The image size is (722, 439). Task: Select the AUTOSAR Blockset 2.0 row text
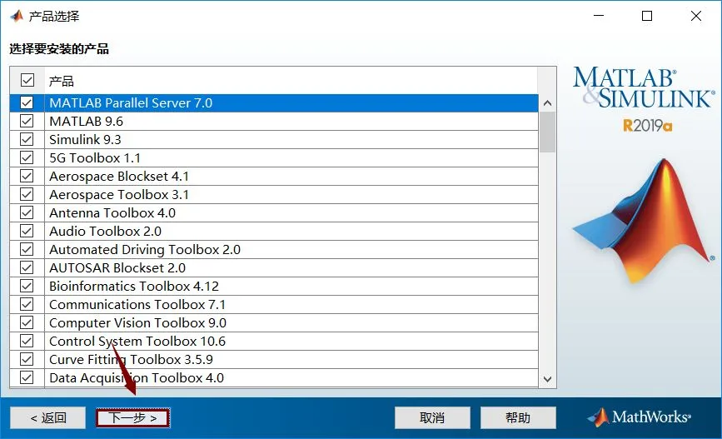click(117, 267)
